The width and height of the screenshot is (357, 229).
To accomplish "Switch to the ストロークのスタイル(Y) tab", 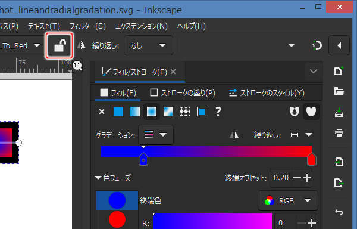I will pyautogui.click(x=267, y=93).
